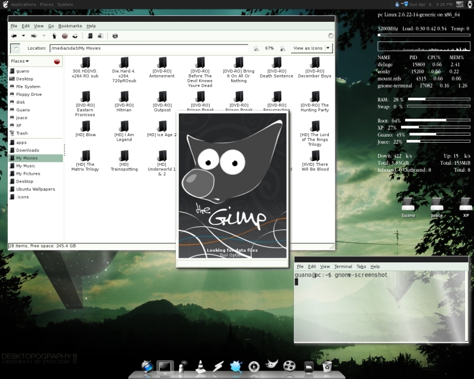Open the Bookmarks menu
474x379 pixels.
70,26
